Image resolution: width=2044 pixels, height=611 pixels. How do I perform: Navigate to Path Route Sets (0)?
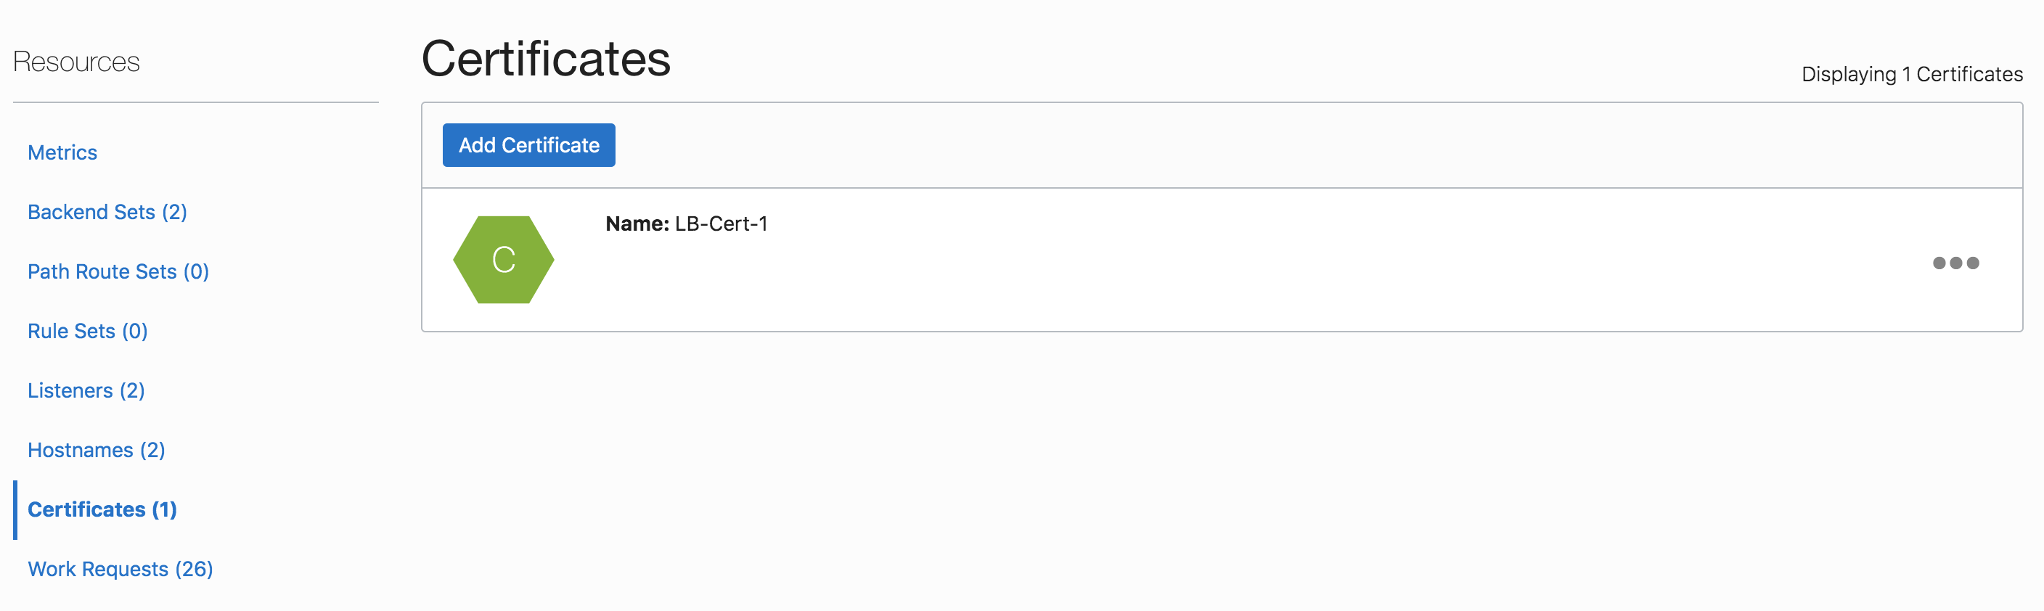118,271
